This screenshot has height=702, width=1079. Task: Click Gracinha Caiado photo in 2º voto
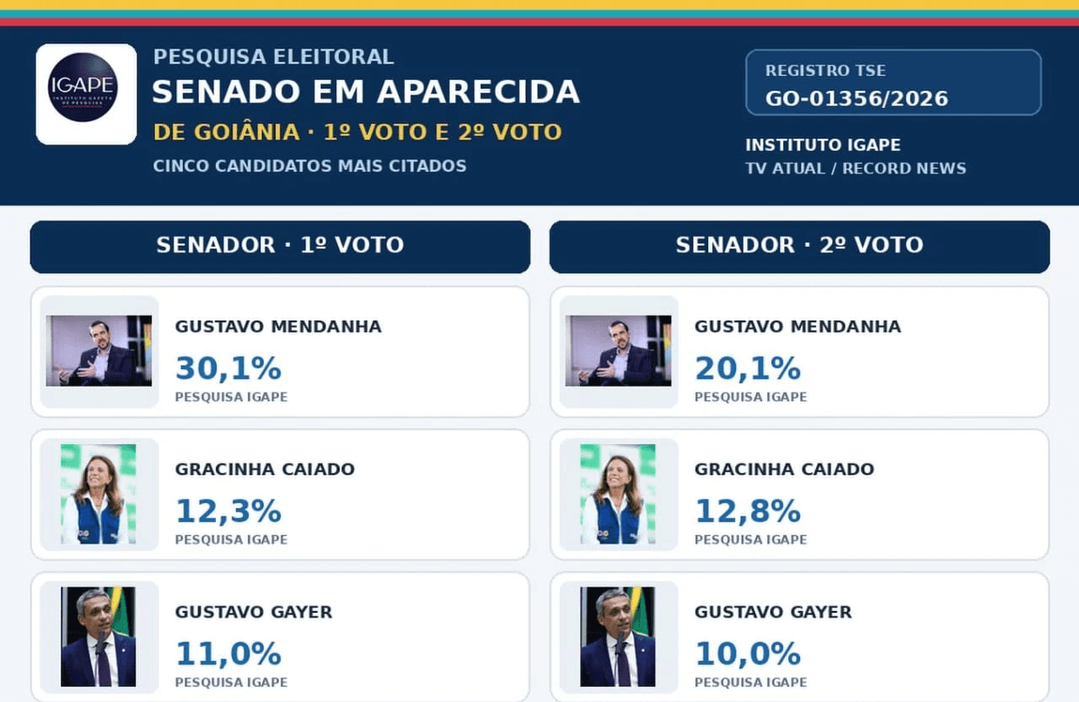618,494
